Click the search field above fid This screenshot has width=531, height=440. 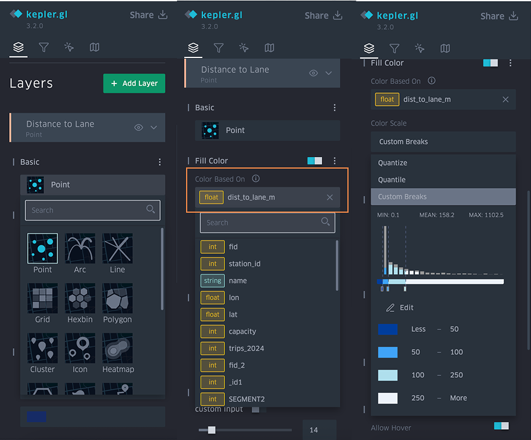pyautogui.click(x=261, y=222)
